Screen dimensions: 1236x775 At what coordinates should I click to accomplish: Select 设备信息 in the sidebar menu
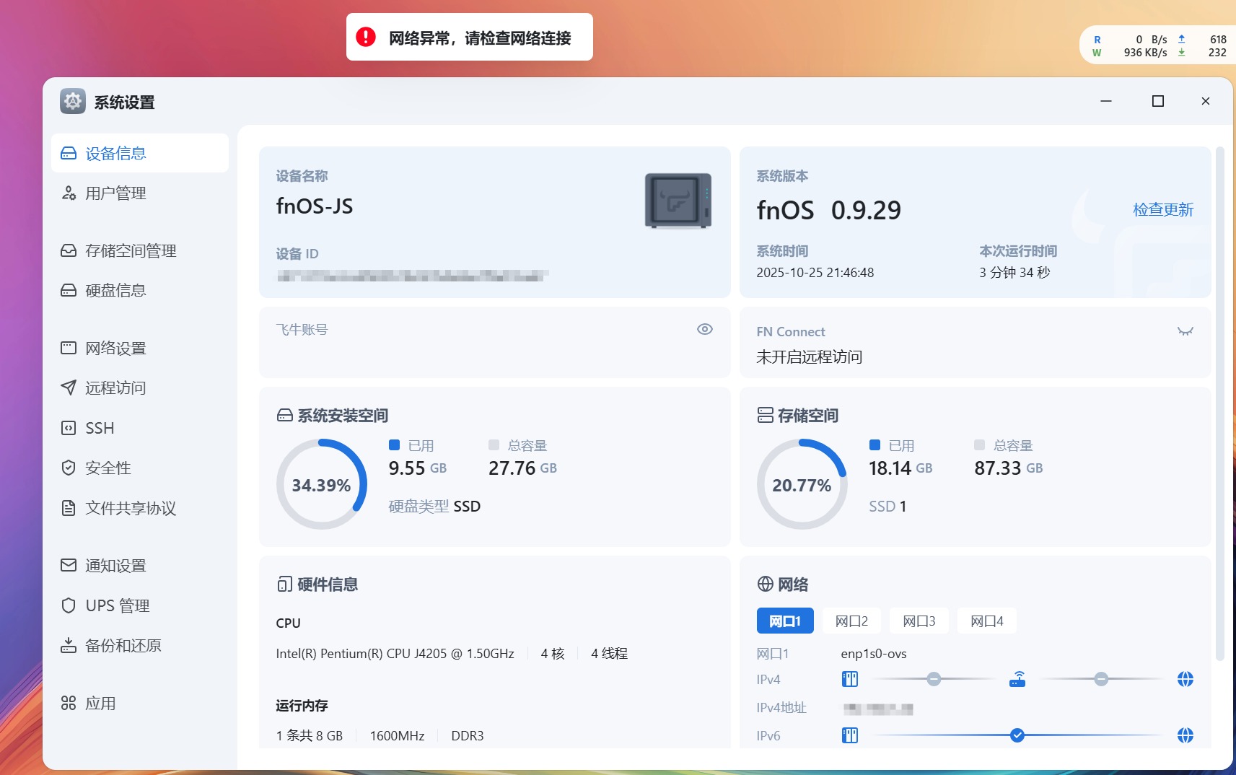click(115, 153)
